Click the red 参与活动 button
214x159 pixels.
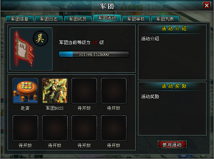[172, 144]
